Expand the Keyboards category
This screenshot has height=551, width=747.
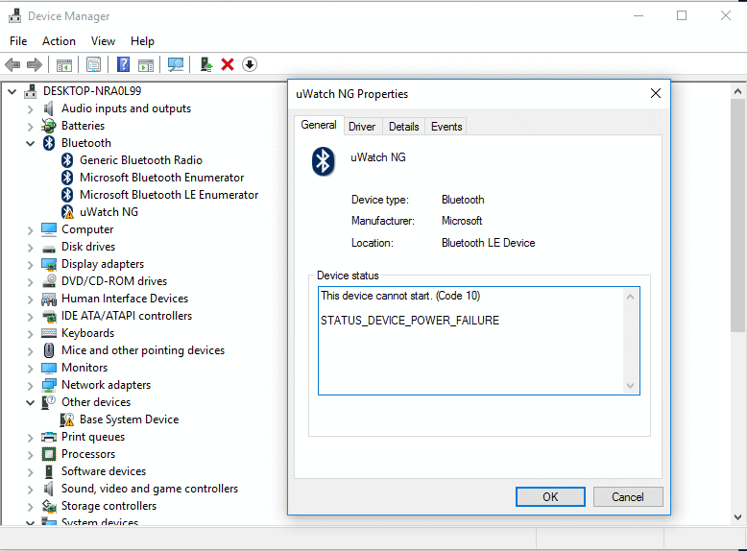click(31, 334)
